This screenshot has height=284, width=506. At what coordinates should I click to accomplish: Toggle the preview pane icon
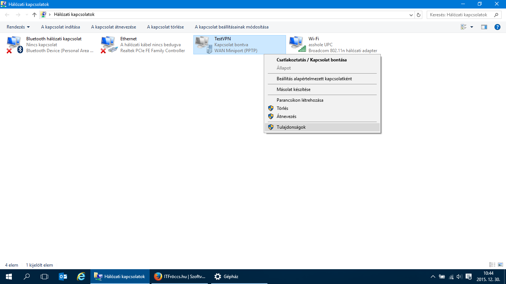pos(484,27)
